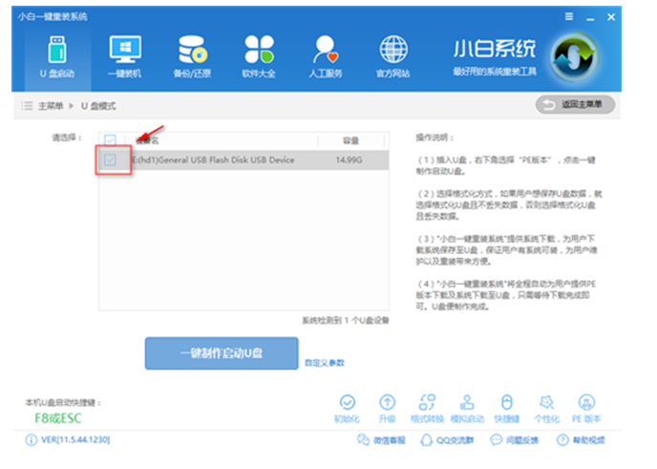Screen dimensions: 657x469
Task: Toggle the General USB Flash Disk checkbox
Action: [x=111, y=160]
